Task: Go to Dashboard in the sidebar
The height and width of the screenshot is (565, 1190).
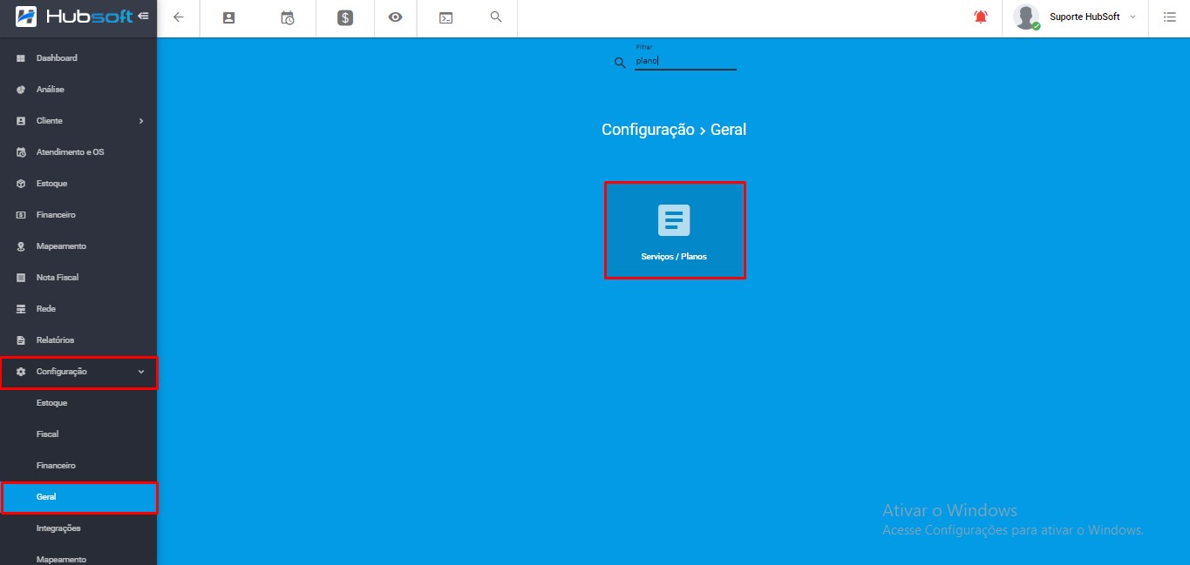Action: point(57,58)
